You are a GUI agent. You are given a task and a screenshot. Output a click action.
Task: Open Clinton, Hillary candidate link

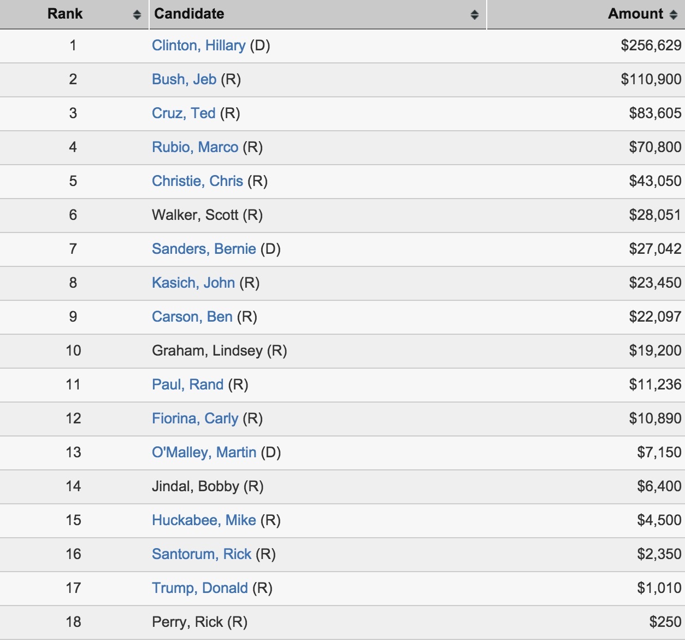(198, 45)
